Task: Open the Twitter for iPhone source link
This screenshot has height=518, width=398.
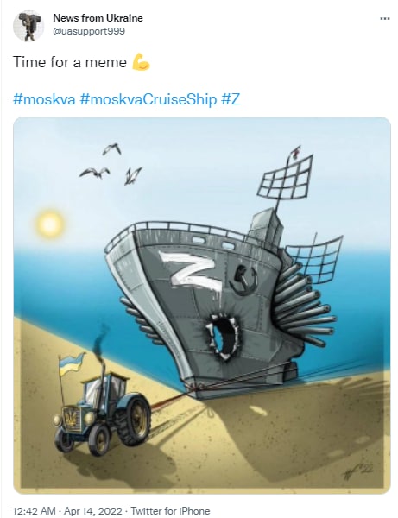Action: (x=170, y=511)
